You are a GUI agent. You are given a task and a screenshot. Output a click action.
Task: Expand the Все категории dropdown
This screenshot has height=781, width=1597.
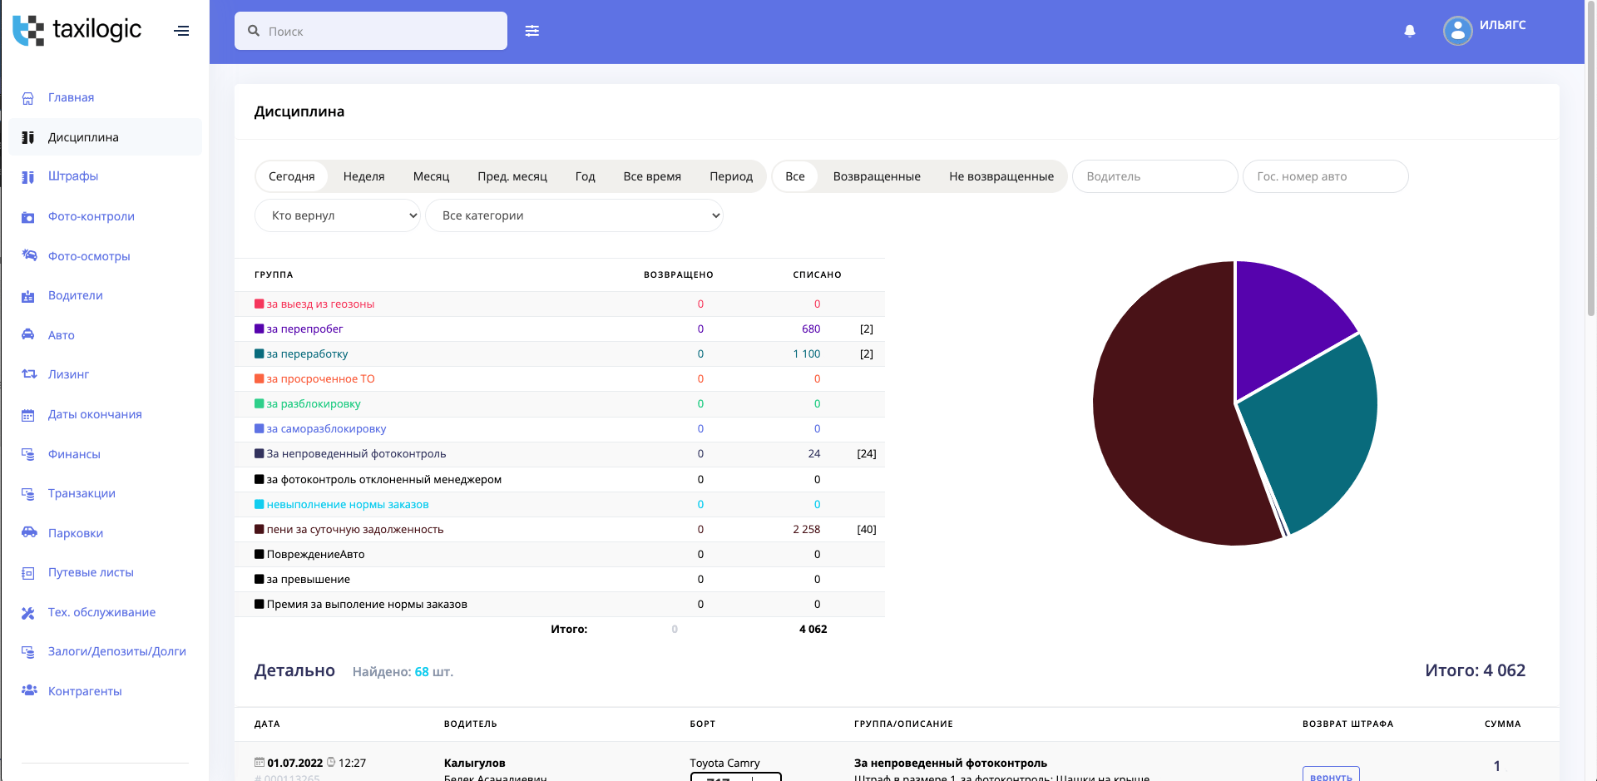click(574, 215)
